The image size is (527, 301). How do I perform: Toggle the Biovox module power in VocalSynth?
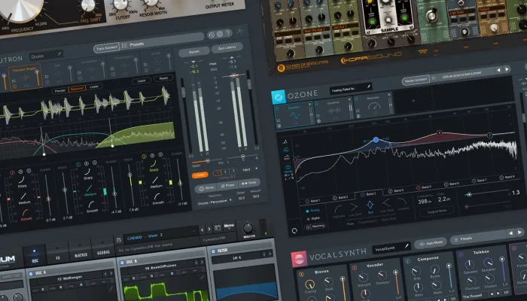pyautogui.click(x=301, y=275)
